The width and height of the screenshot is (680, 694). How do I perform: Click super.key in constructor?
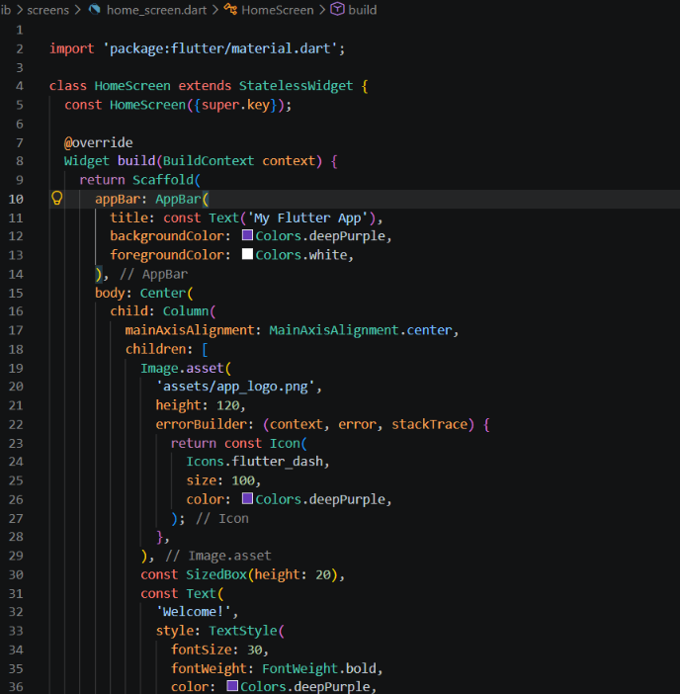pos(236,105)
